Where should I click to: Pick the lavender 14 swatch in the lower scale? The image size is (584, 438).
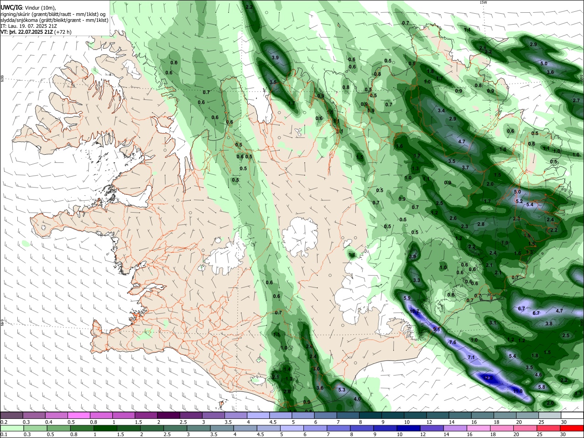click(x=455, y=428)
